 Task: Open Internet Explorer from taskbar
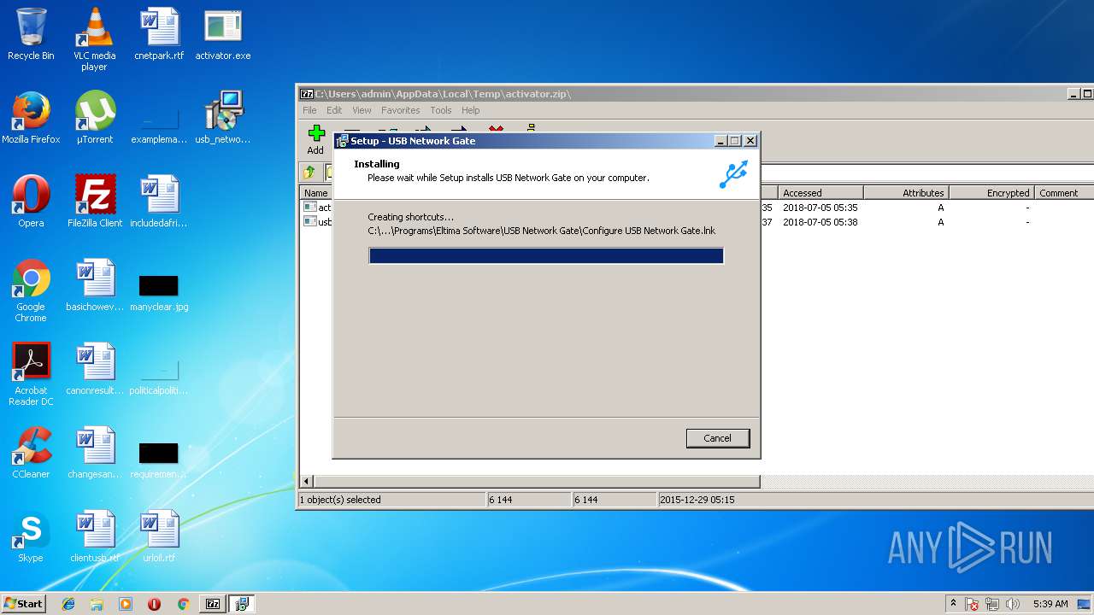click(68, 604)
